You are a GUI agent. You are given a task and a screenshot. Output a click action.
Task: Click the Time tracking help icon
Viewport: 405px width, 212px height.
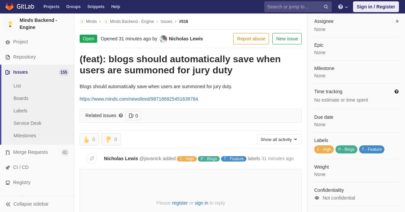tap(397, 92)
